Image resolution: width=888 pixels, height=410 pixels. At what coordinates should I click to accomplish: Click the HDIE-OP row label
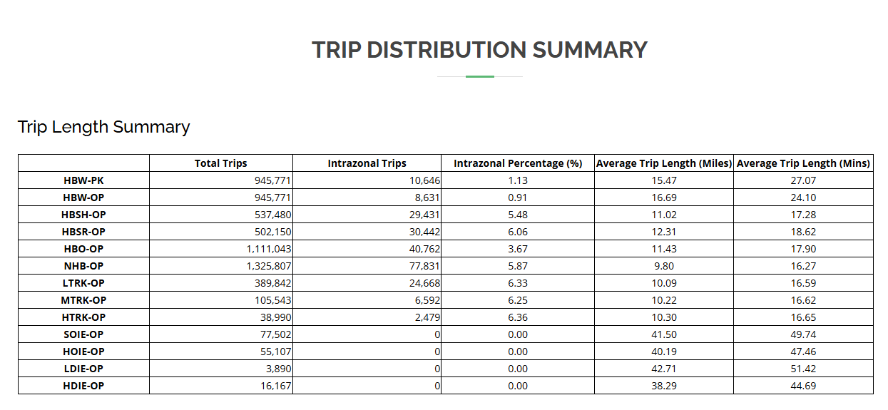click(x=83, y=386)
